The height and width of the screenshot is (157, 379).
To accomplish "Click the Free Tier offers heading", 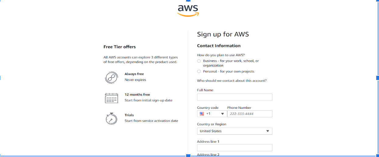I will (x=120, y=47).
